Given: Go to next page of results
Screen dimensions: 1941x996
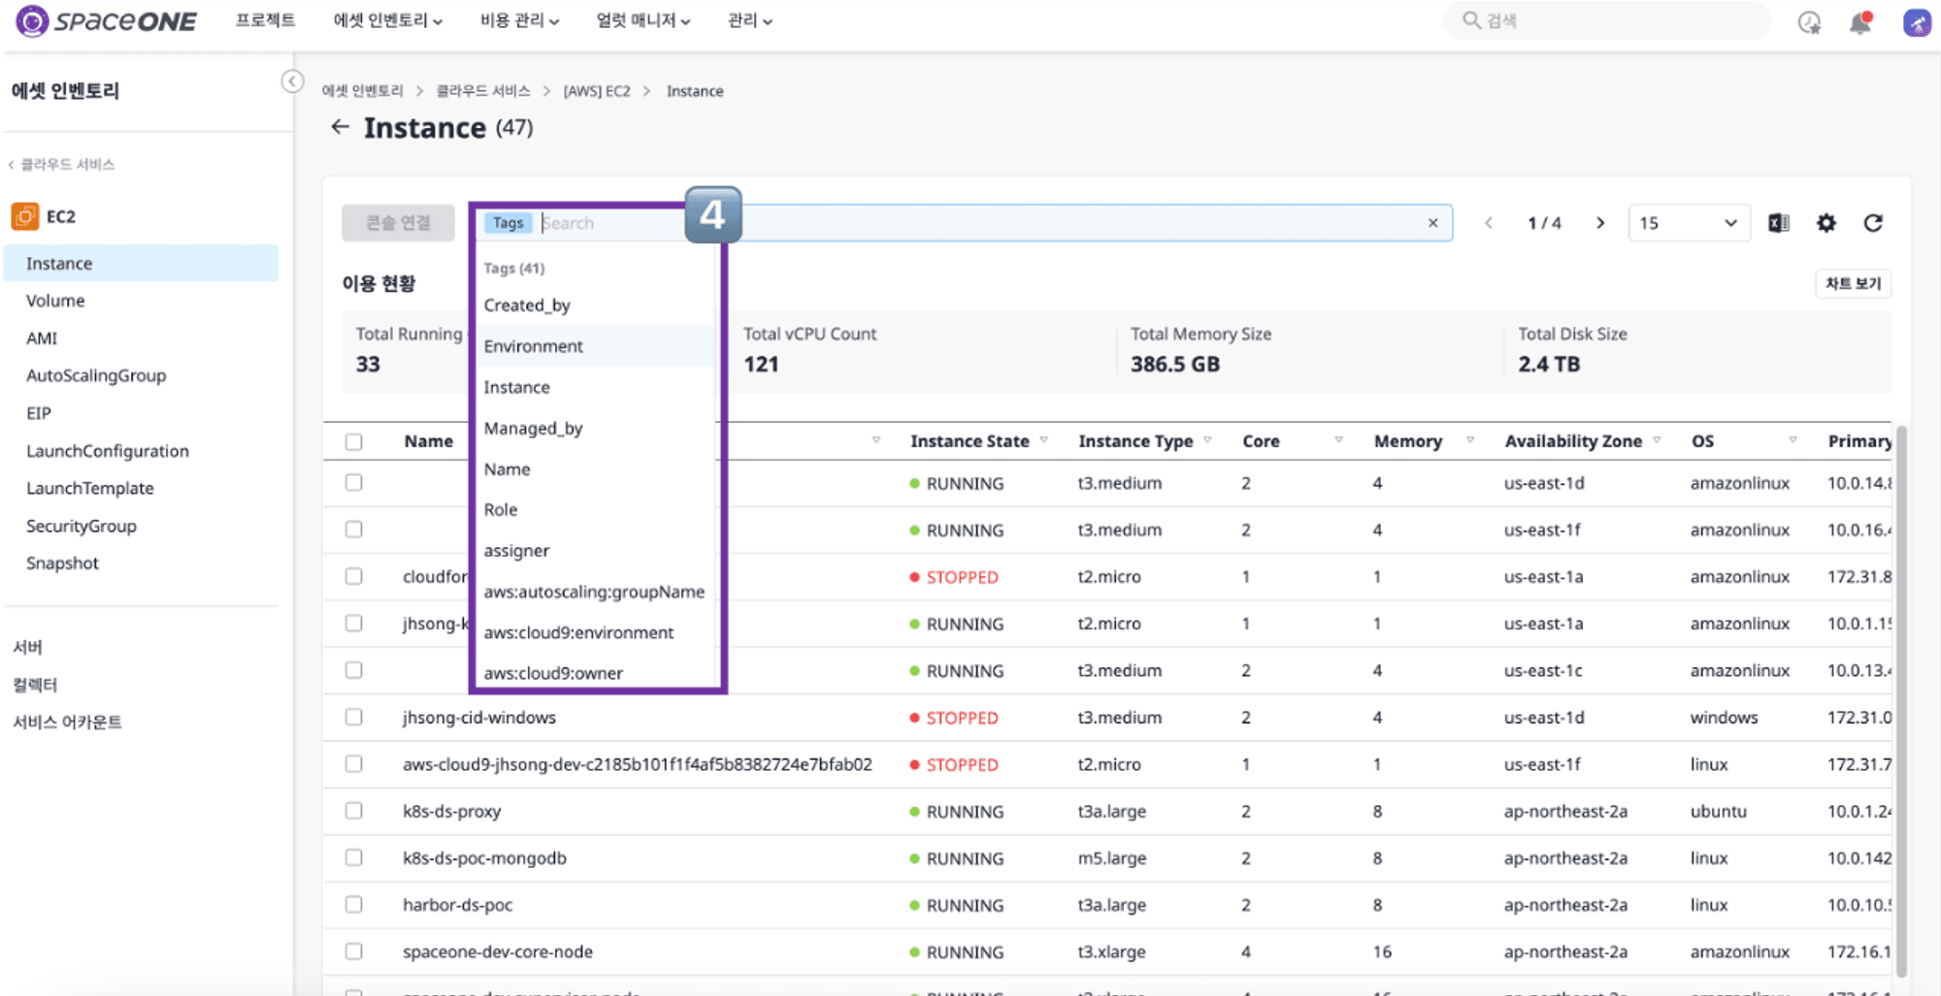Looking at the screenshot, I should (1600, 223).
